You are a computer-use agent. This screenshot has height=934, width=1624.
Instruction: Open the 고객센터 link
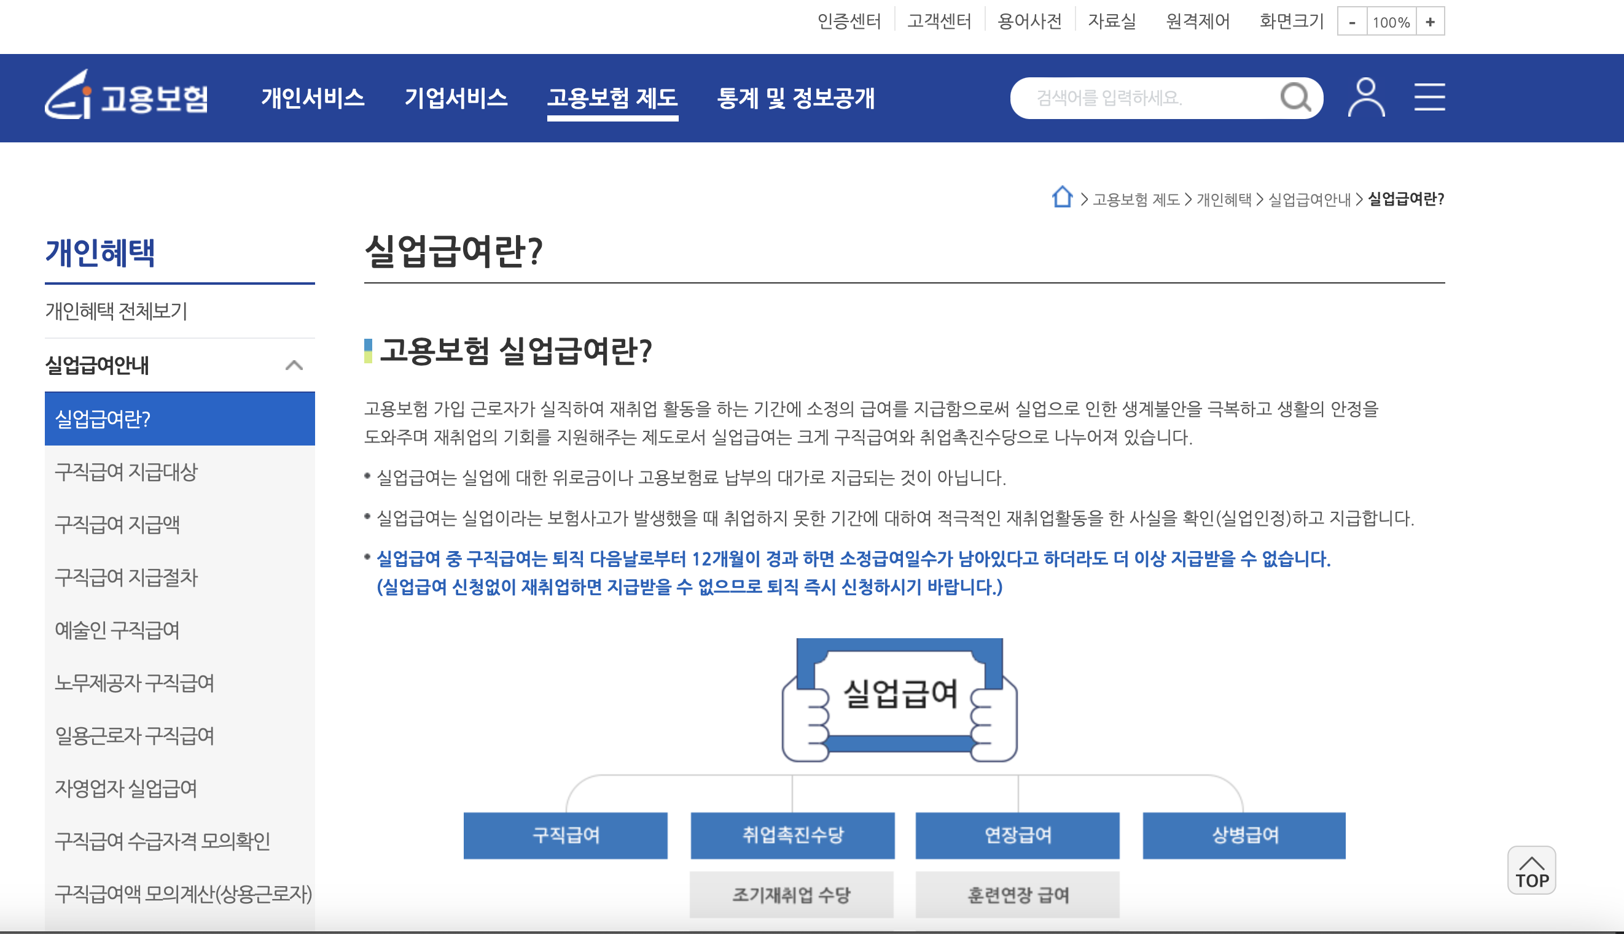click(939, 21)
